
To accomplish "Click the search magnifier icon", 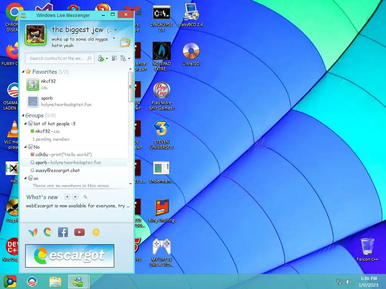I will [89, 58].
